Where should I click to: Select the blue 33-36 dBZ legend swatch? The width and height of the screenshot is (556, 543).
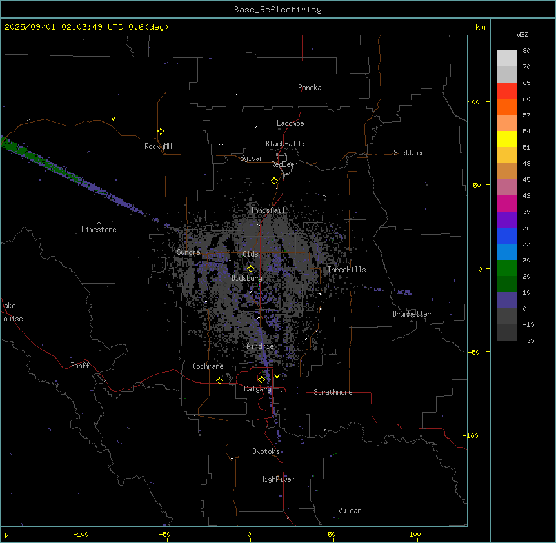coord(507,235)
